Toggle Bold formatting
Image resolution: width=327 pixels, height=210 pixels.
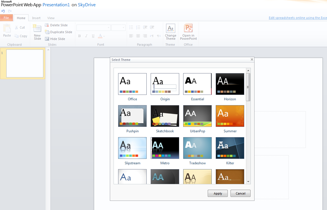click(x=79, y=36)
